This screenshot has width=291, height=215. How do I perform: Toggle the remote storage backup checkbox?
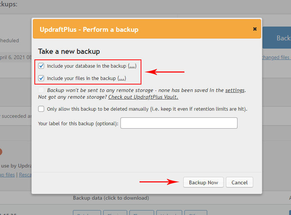coord(41,90)
